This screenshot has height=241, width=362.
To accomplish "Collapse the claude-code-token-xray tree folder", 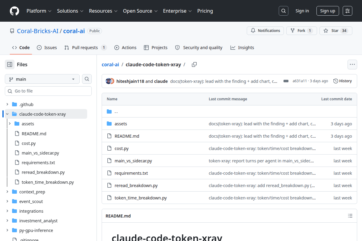I will pos(7,114).
